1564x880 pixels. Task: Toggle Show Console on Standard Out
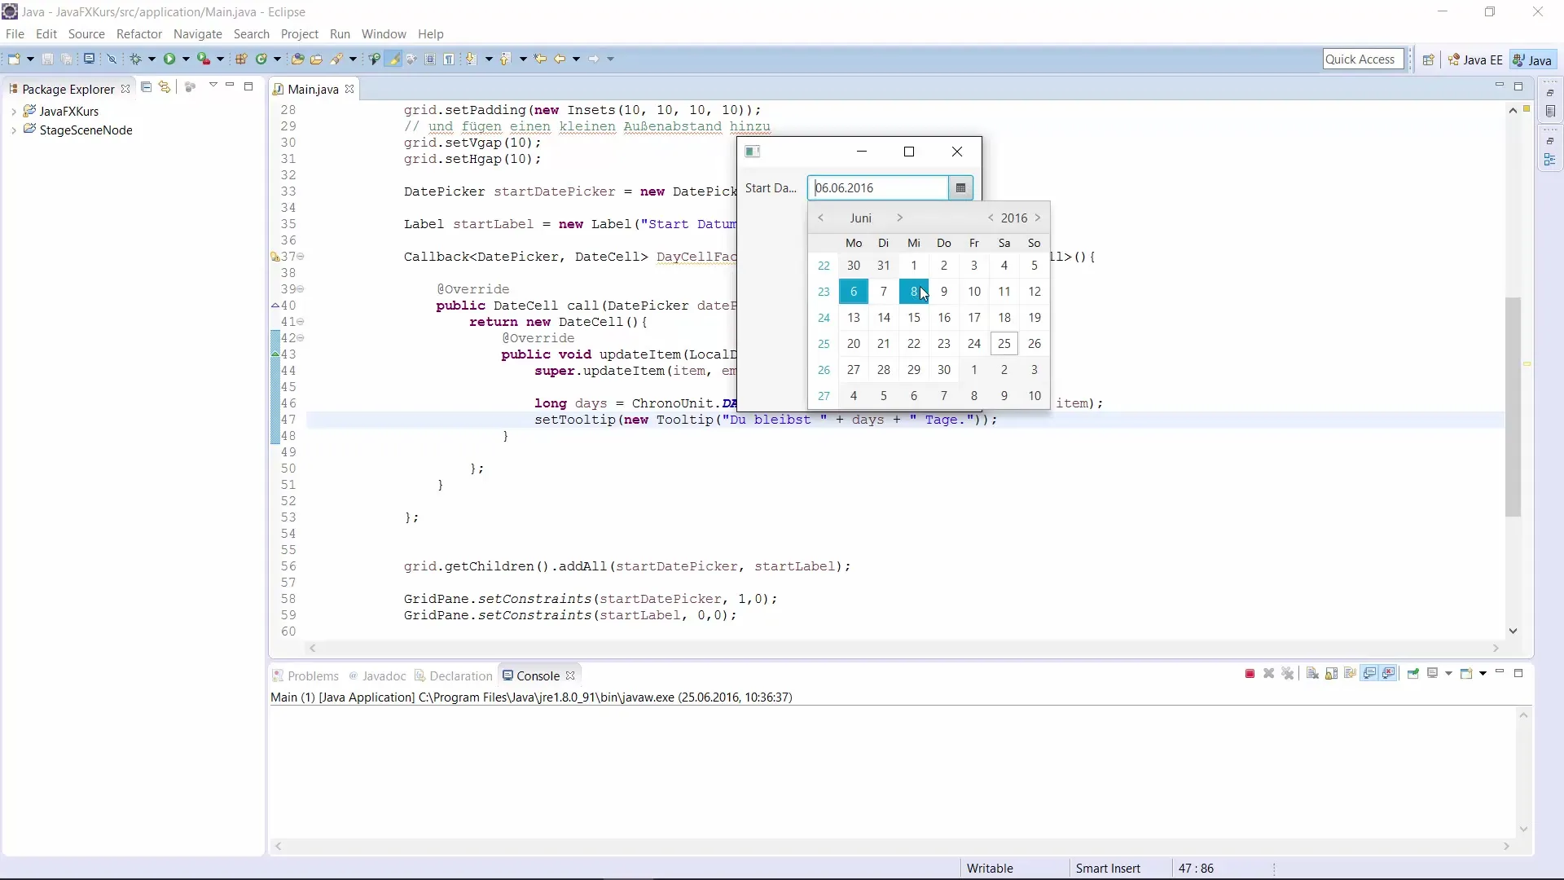coord(1369,674)
